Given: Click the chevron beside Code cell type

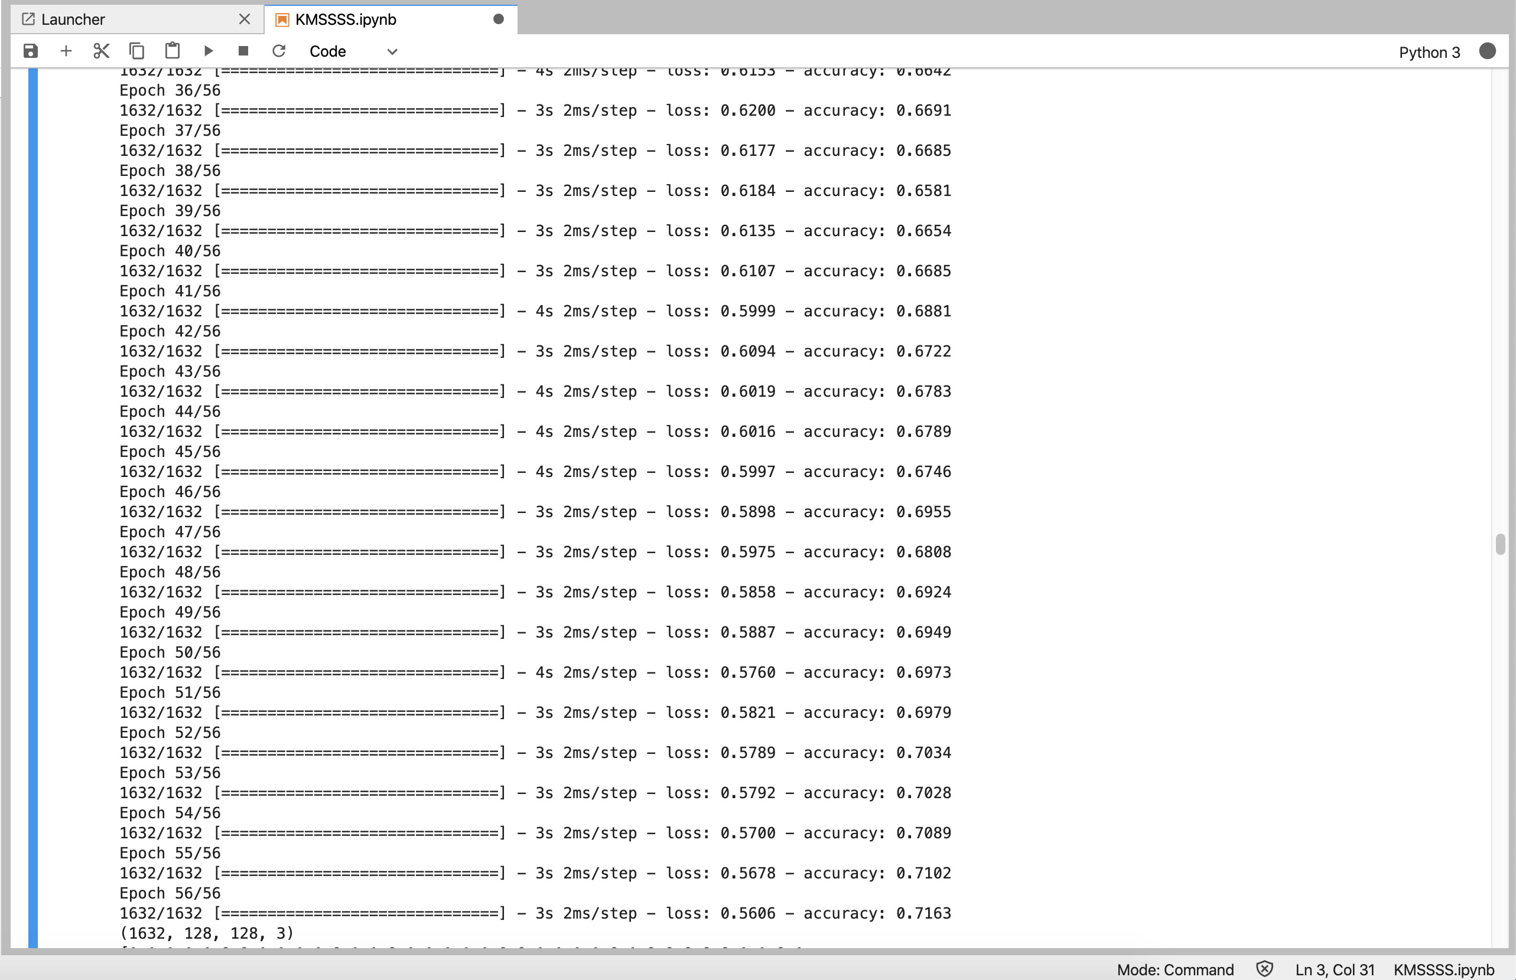Looking at the screenshot, I should 392,51.
